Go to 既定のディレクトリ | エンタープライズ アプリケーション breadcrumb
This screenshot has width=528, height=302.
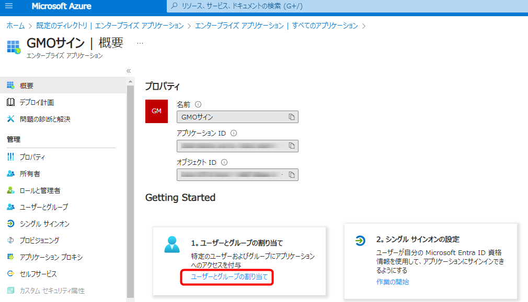tap(110, 26)
